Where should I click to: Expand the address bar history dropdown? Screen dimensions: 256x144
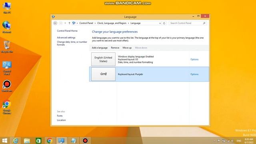pyautogui.click(x=160, y=23)
